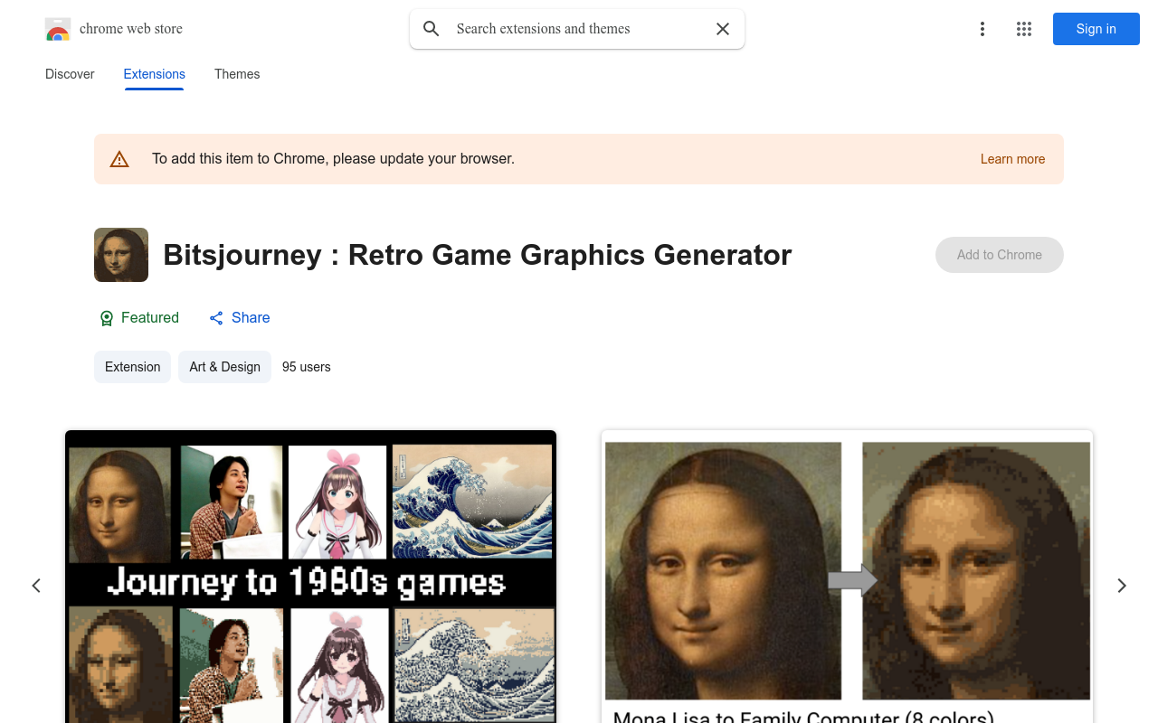Focus the Search extensions and themes field
Screen dimensions: 1158x723
click(577, 29)
